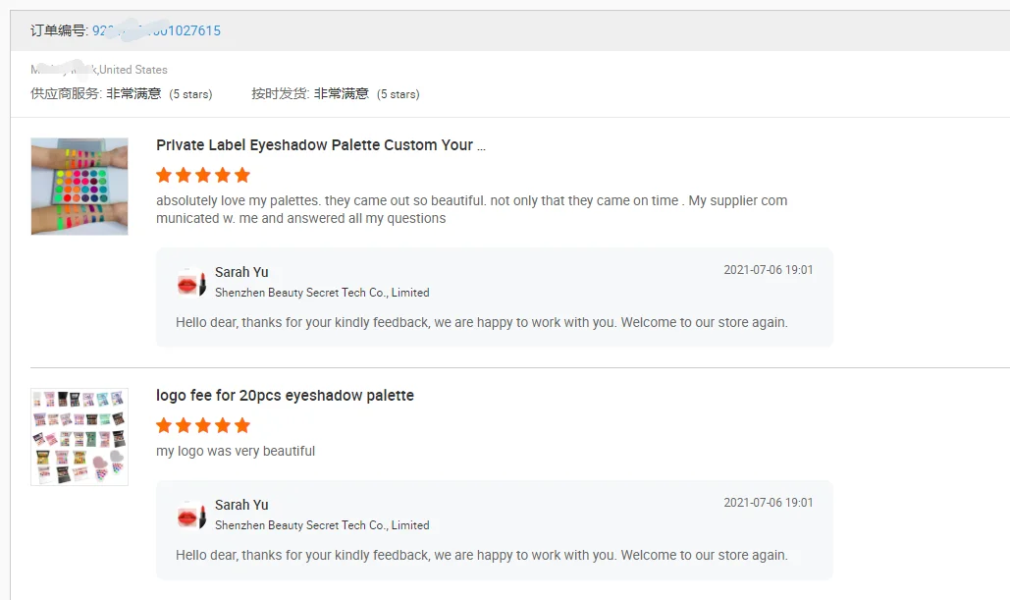Image resolution: width=1010 pixels, height=600 pixels.
Task: Click Sarah Yu's name in the second reply
Action: 241,505
